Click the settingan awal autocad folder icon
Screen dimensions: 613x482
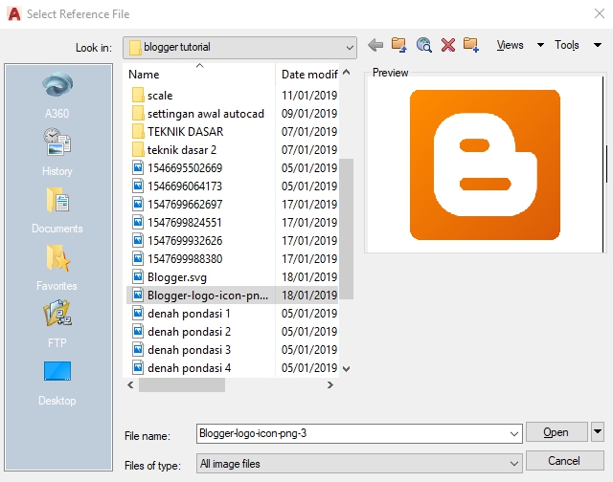click(138, 114)
